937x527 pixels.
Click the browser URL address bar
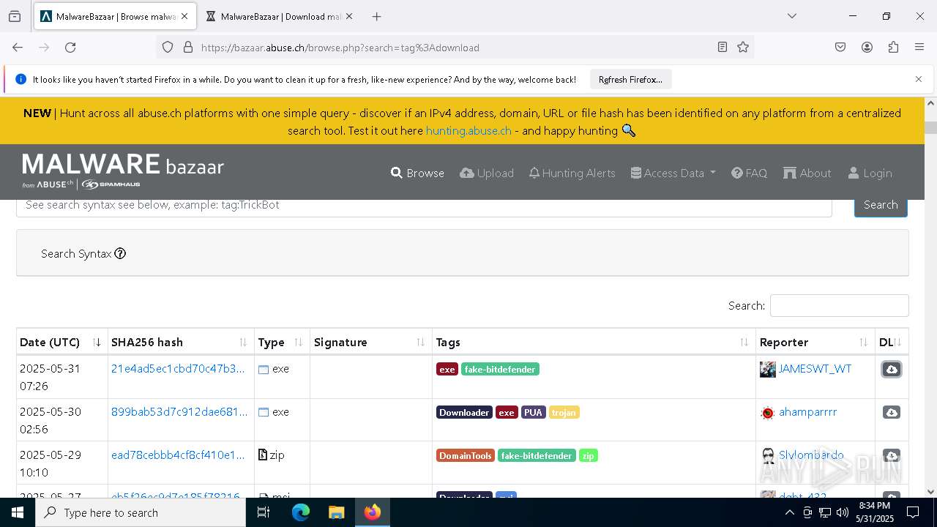pos(454,47)
